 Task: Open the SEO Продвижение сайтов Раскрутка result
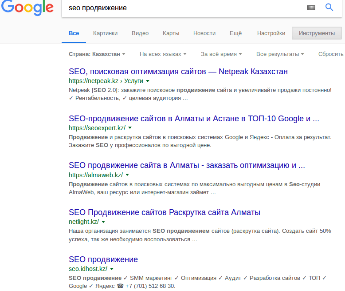click(x=165, y=212)
